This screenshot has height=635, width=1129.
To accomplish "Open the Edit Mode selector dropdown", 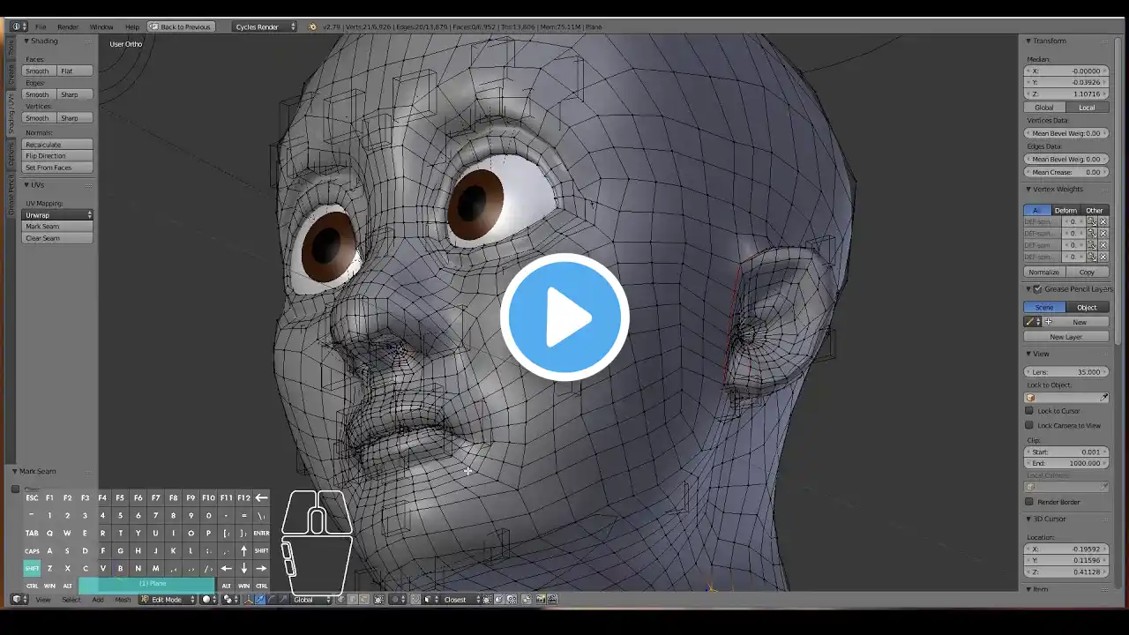I will pos(168,600).
